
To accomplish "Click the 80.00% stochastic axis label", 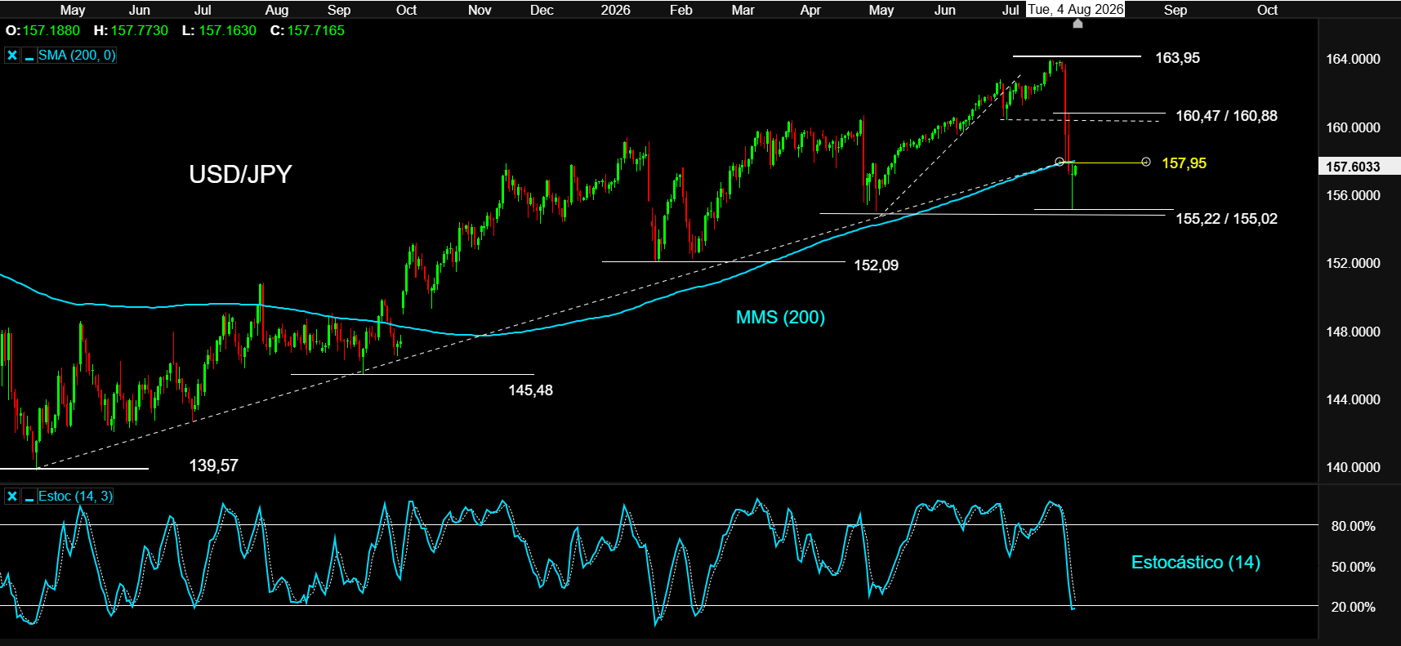I will [1354, 526].
